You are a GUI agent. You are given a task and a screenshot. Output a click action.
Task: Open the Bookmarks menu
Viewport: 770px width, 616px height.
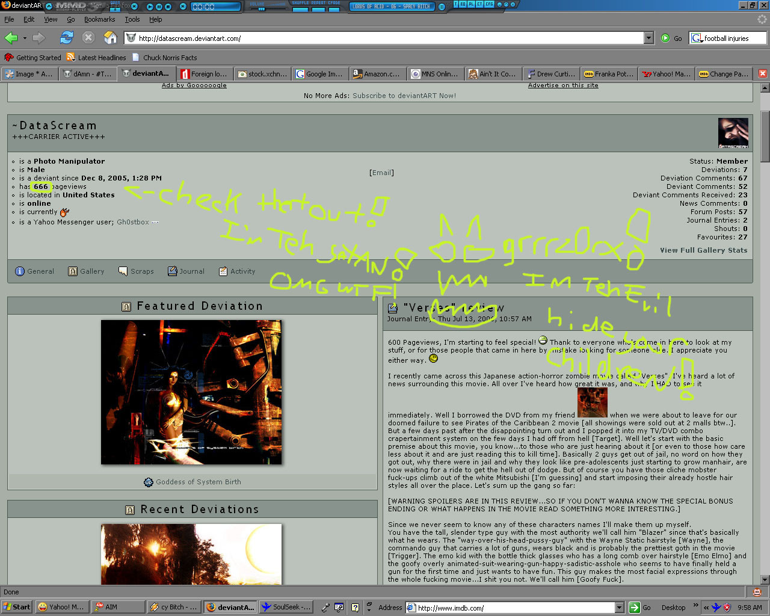99,19
